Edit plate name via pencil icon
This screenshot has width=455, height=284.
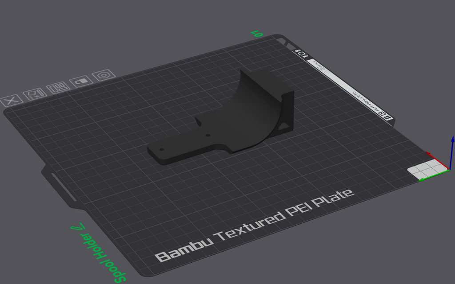click(78, 226)
